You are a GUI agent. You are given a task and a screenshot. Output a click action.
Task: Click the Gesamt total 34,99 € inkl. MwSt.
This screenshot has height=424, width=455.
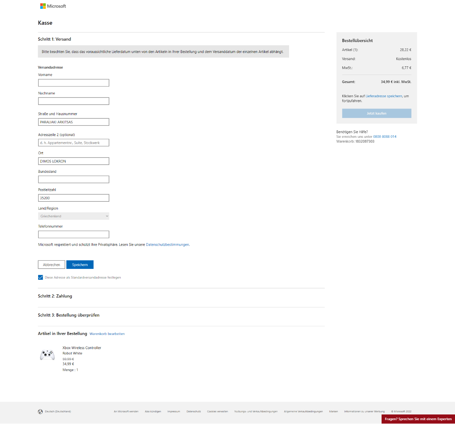(x=396, y=82)
